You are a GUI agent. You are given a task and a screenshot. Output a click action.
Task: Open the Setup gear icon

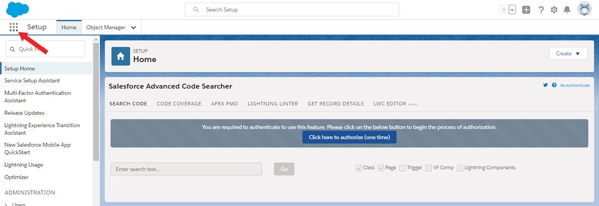tap(554, 10)
